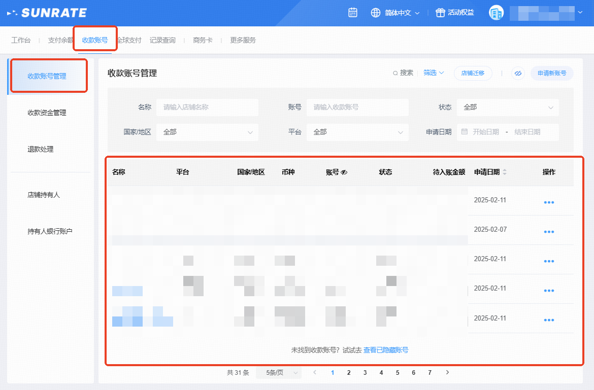
Task: Toggle the hide-amount eye button beside 店铺迁移
Action: 518,74
